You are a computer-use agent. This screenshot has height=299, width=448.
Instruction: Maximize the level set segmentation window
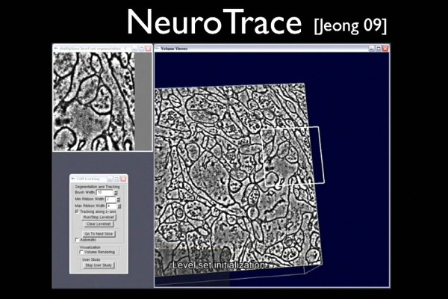(x=140, y=48)
